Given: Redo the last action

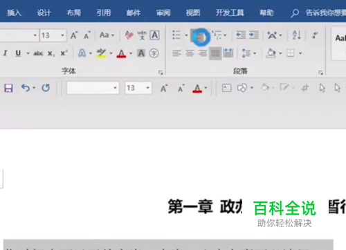Looking at the screenshot, I should 46,88.
